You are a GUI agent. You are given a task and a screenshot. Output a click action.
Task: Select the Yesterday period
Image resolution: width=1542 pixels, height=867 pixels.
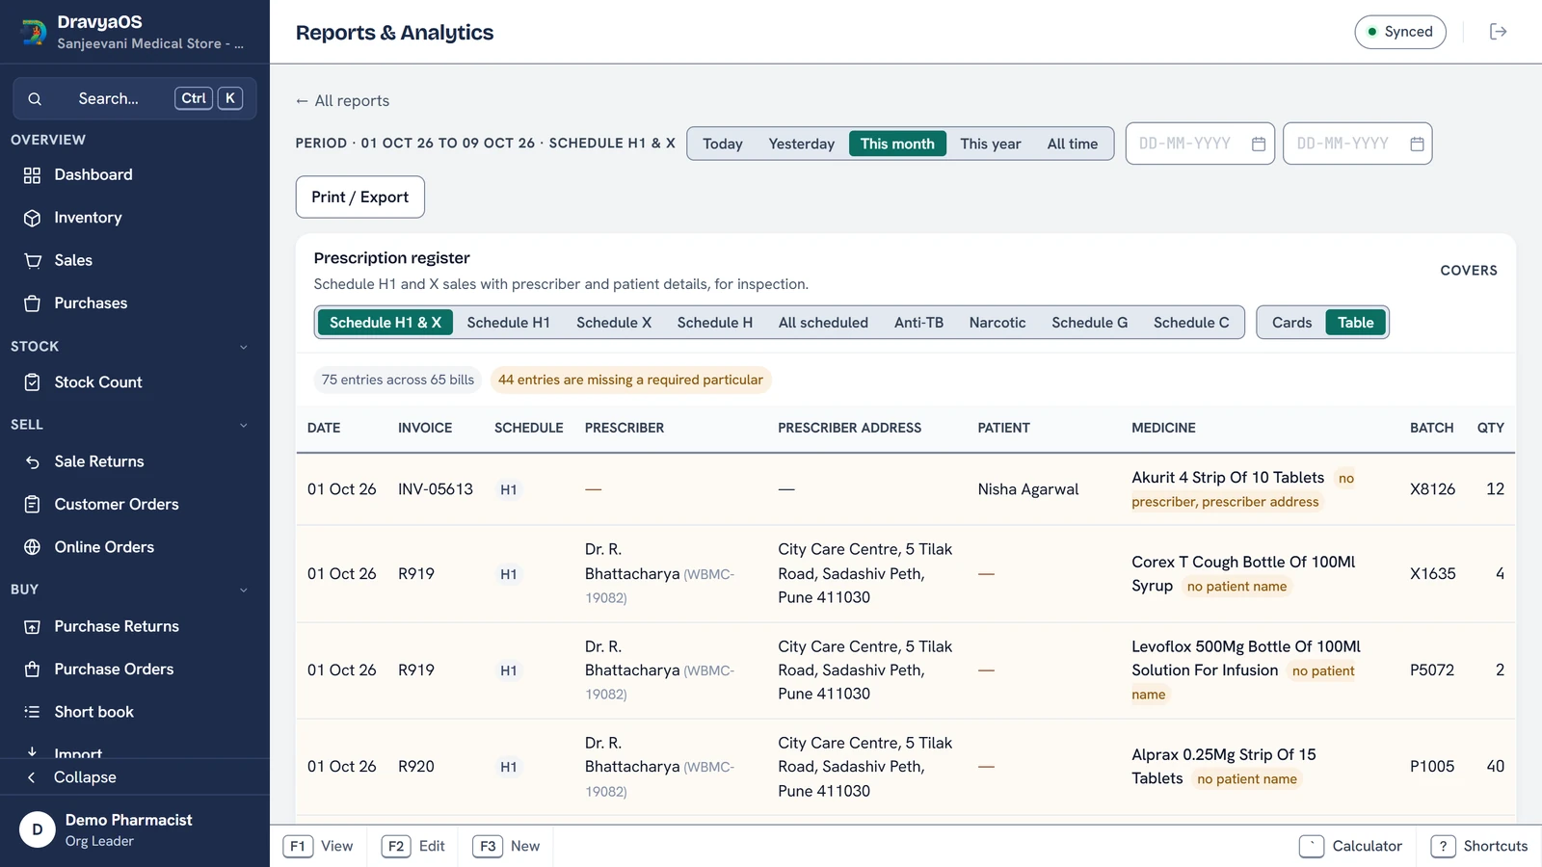802,144
